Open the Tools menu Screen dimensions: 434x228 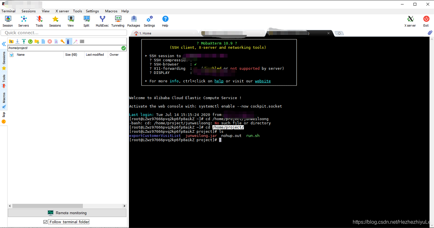(78, 11)
